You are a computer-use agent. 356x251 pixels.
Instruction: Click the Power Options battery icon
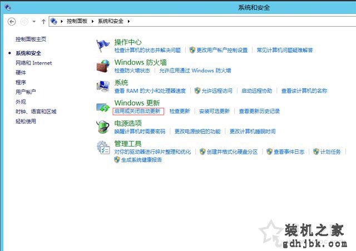tap(103, 127)
